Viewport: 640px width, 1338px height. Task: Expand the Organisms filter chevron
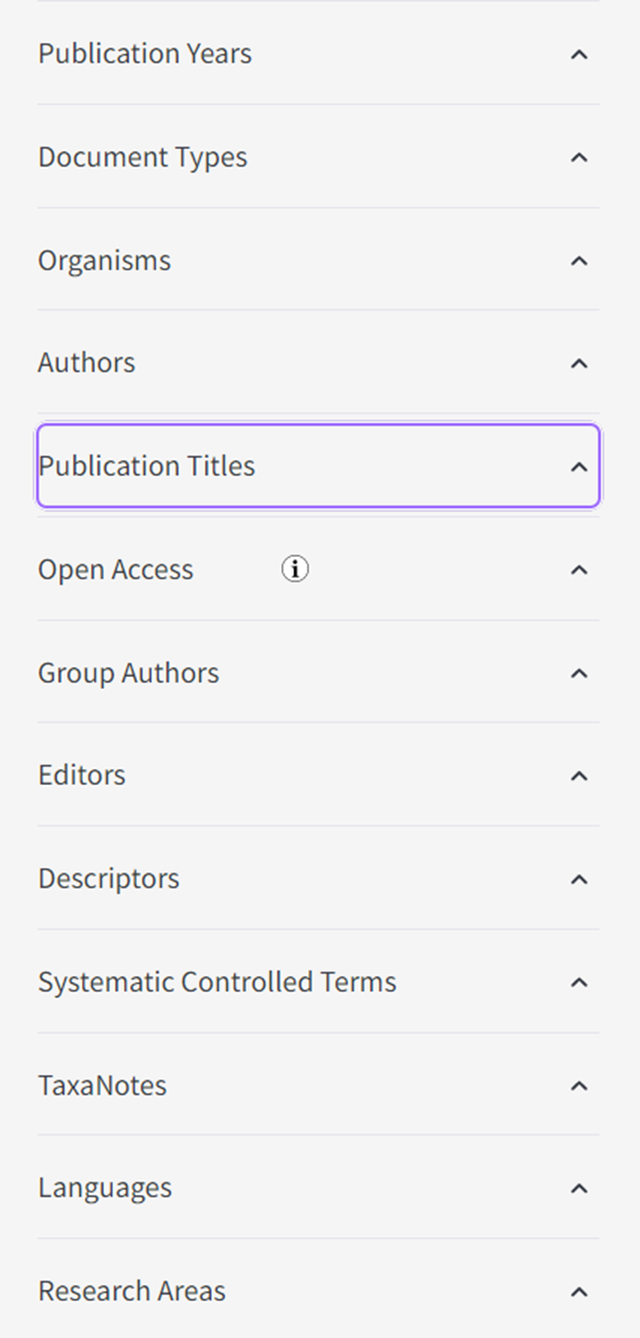580,261
